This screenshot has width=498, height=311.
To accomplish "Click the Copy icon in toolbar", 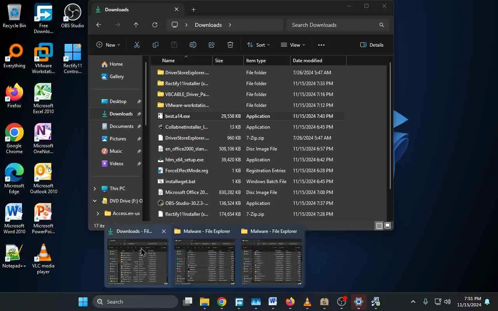I will coord(155,45).
